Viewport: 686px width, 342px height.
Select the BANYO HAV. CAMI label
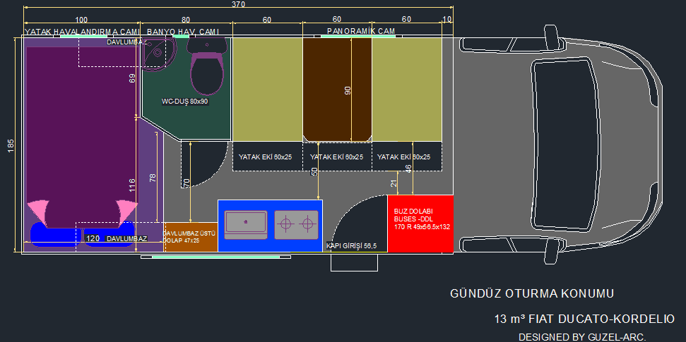point(182,32)
